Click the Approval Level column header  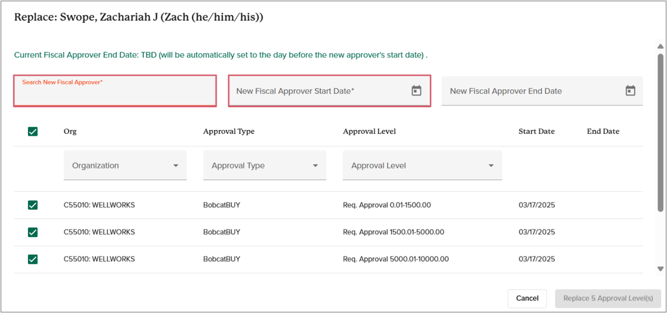point(369,131)
